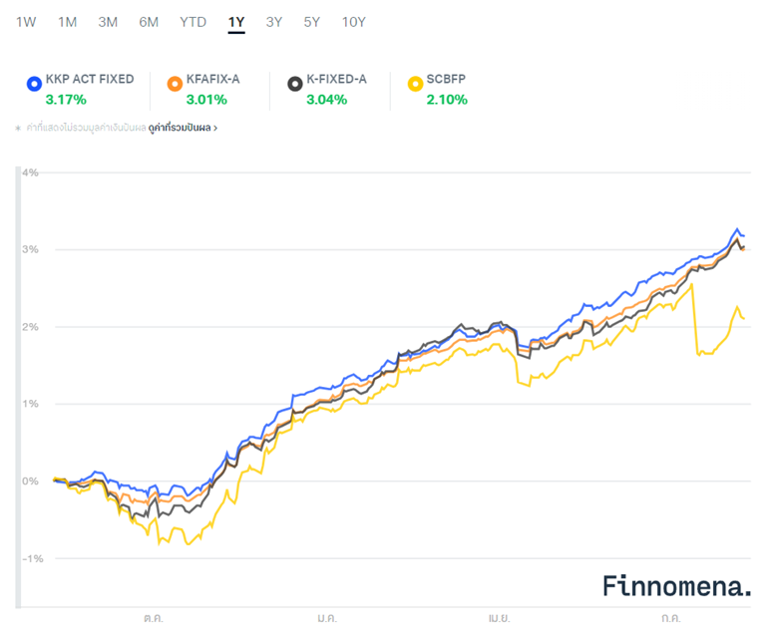Toggle the yellow SCBFP legend marker
The height and width of the screenshot is (643, 778).
[x=415, y=84]
